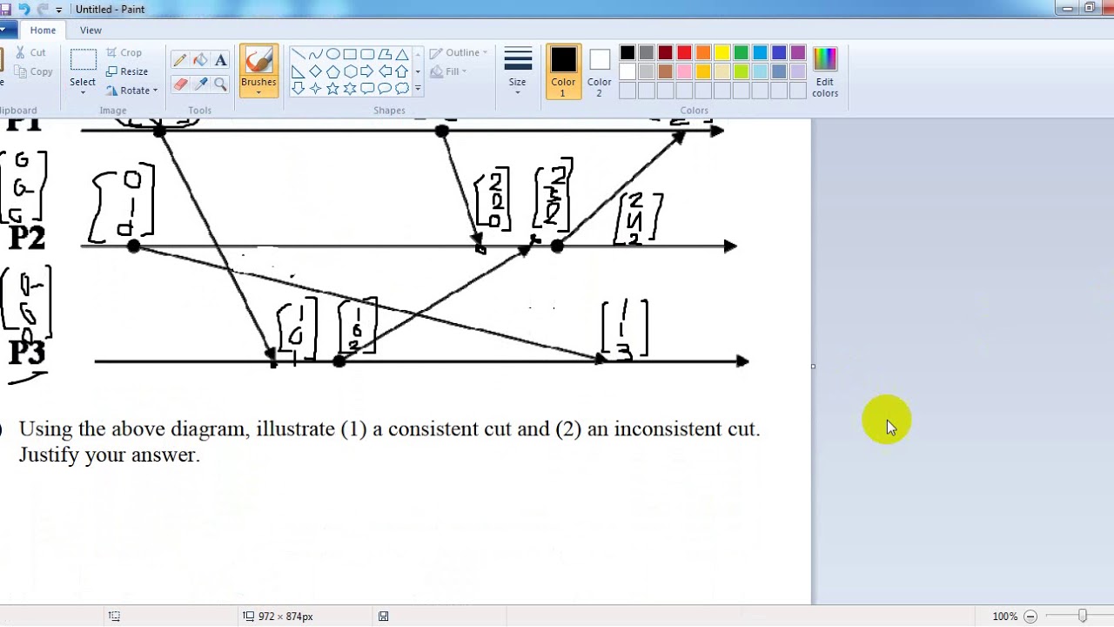Choose the Up arrow shape
The width and height of the screenshot is (1114, 627).
coord(402,71)
